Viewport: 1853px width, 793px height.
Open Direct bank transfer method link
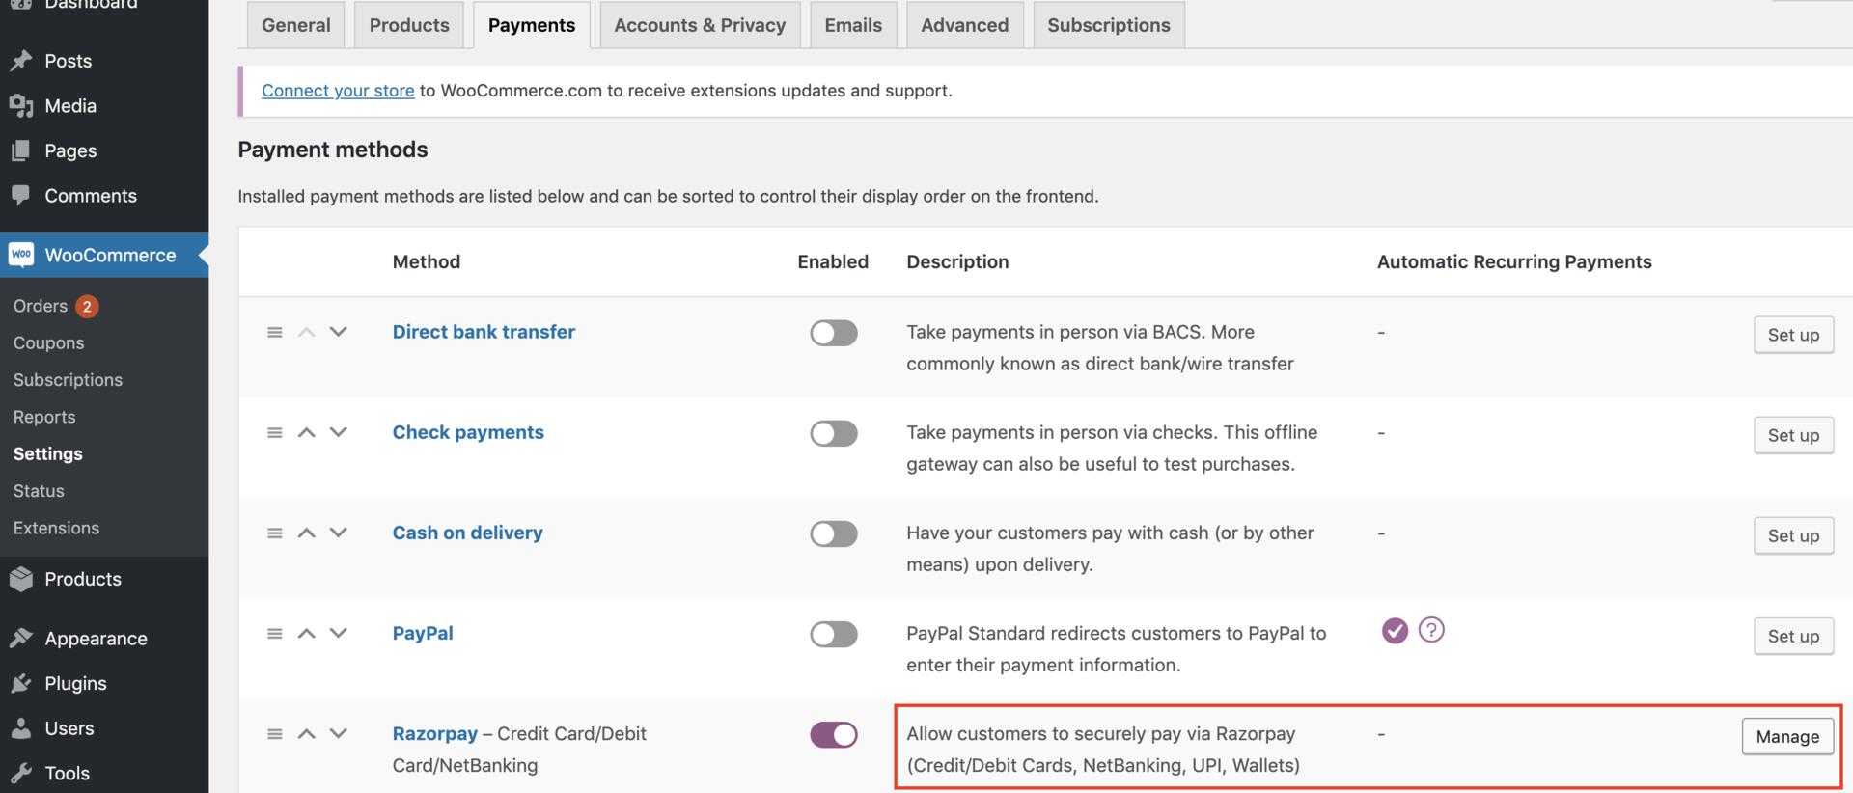(484, 332)
